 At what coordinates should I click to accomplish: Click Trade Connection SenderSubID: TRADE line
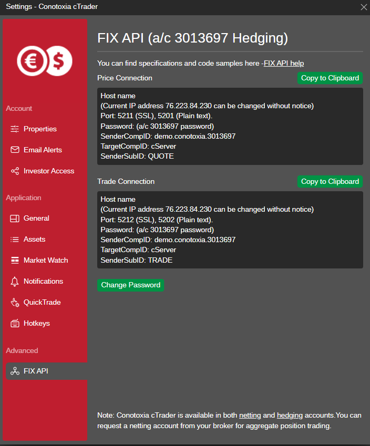(x=137, y=260)
